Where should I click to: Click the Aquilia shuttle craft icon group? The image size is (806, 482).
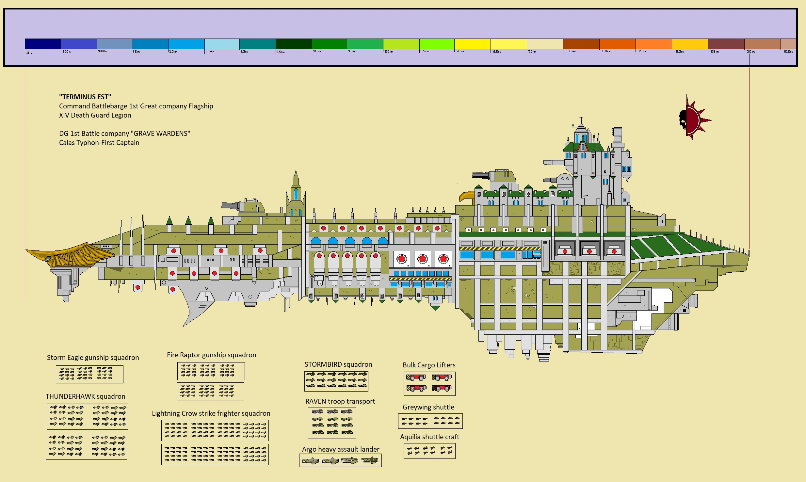[429, 451]
